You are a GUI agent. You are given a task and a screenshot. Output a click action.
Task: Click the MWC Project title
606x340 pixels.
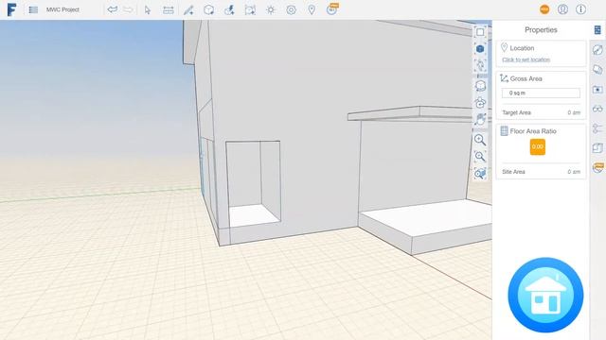(x=62, y=9)
